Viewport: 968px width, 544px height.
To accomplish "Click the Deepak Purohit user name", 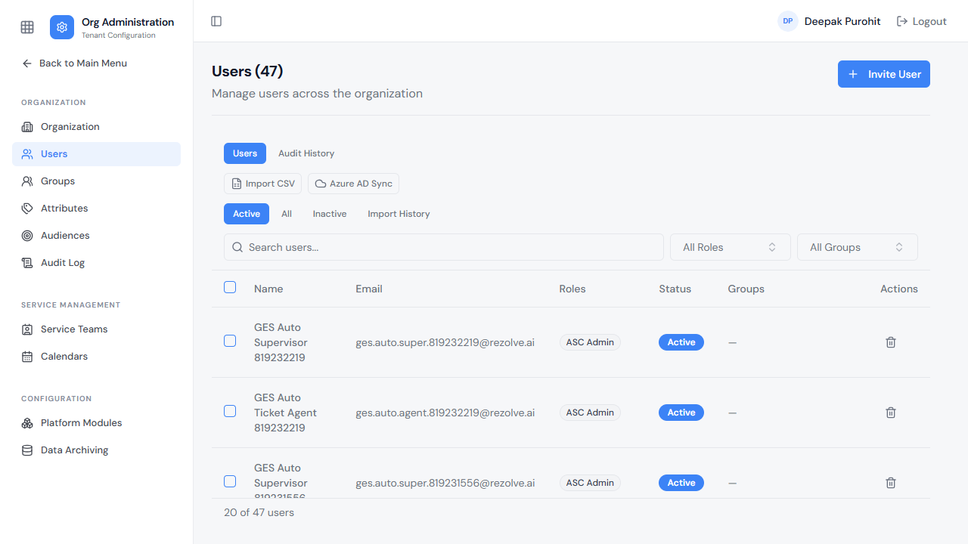I will tap(842, 21).
